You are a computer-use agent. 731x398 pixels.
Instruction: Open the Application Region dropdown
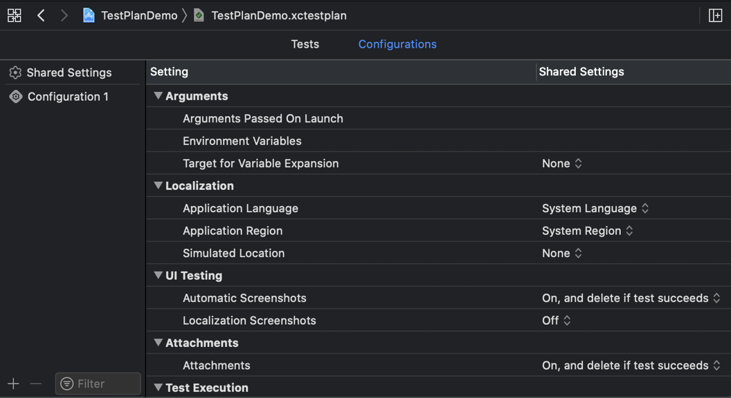588,230
